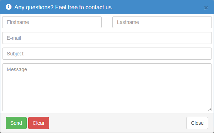Click the info icon in the header
Viewport: 214px width, 133px height.
(9, 7)
